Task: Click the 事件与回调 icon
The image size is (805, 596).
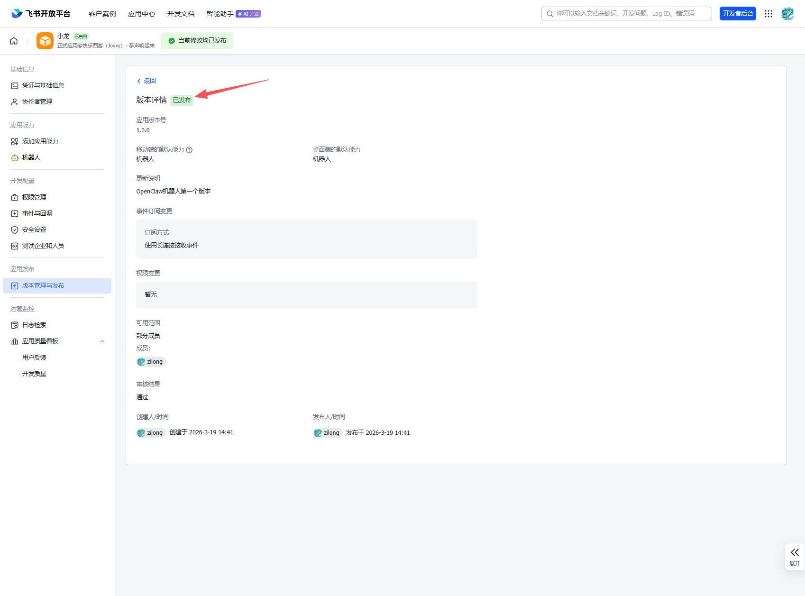Action: coord(15,214)
